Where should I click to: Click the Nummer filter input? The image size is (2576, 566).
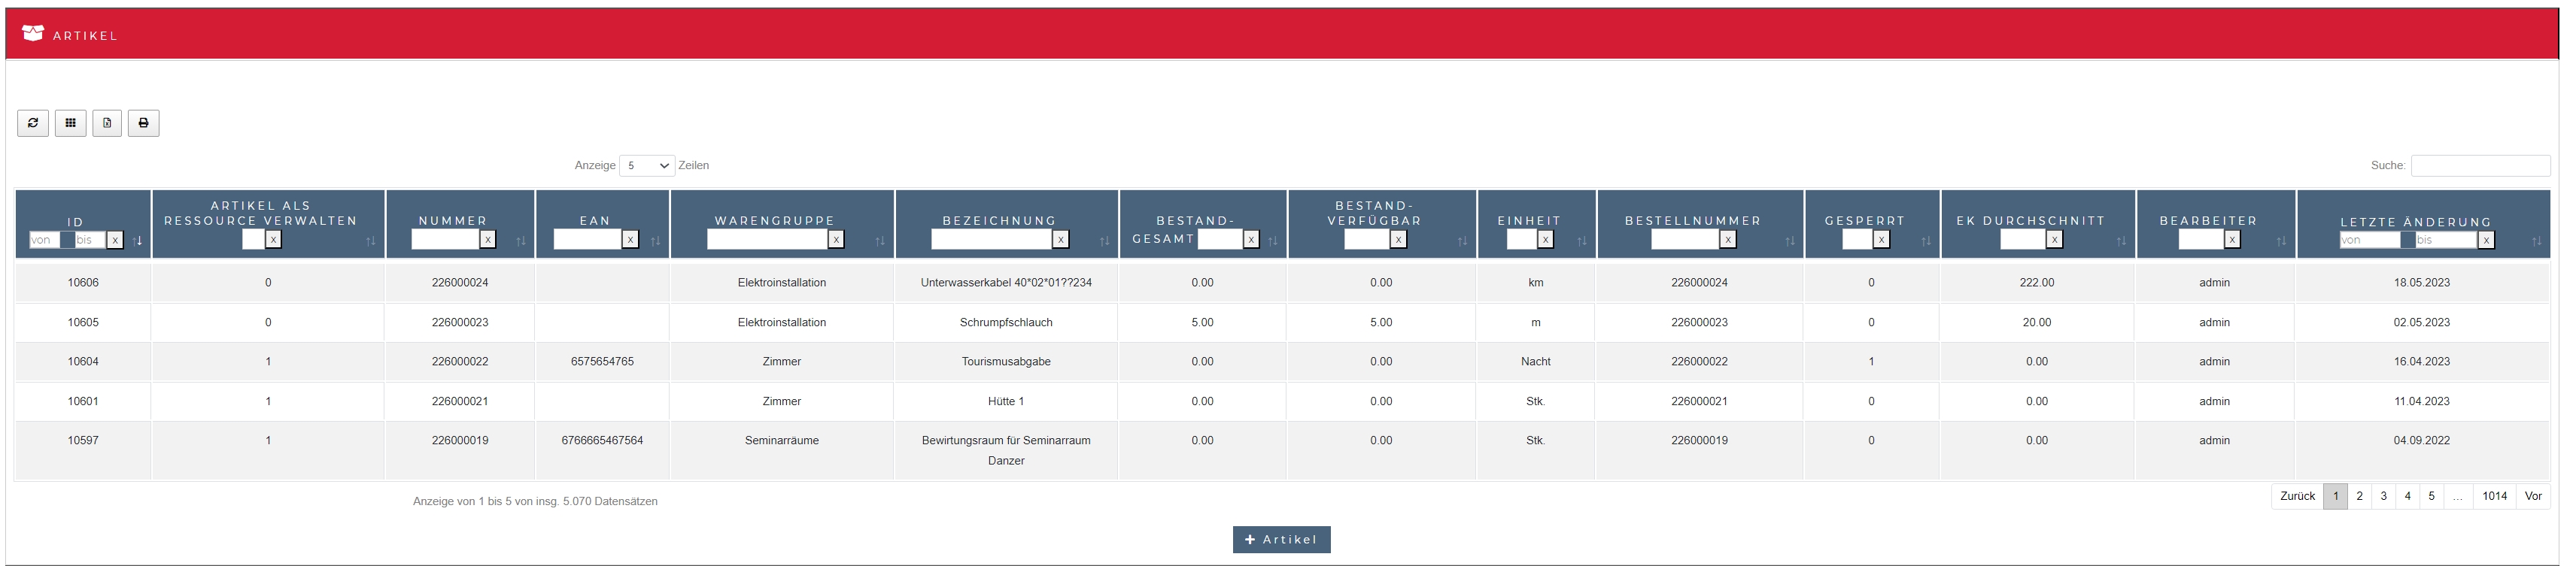click(445, 240)
